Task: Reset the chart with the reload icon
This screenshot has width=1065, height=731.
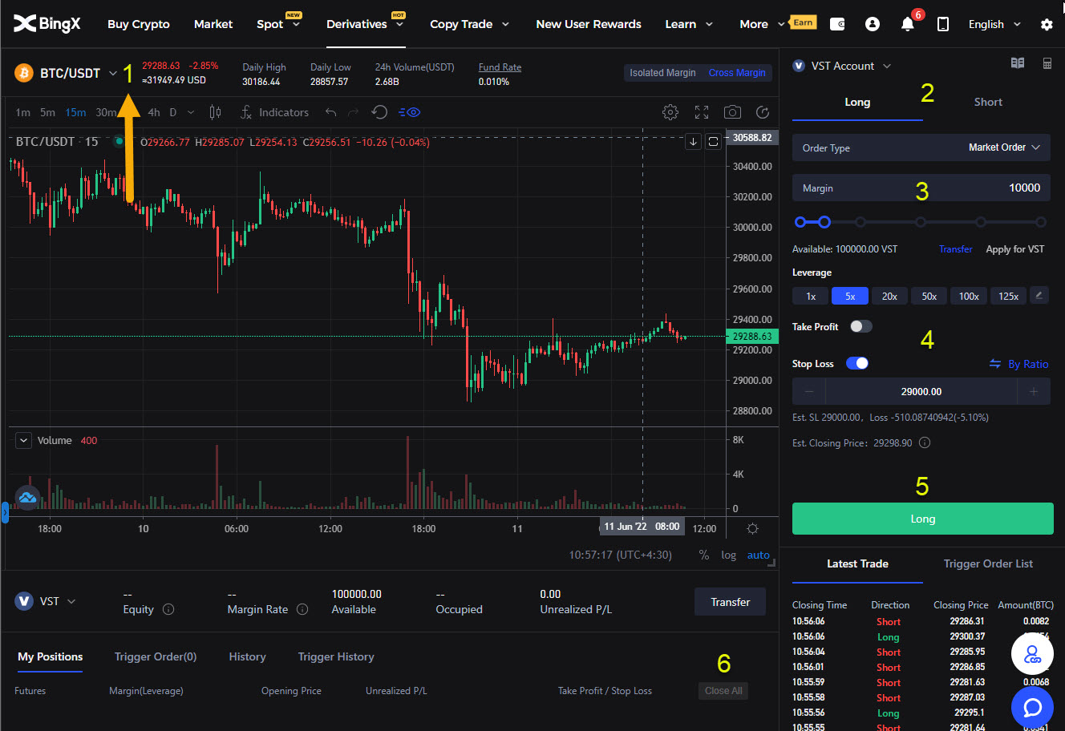Action: coord(380,112)
